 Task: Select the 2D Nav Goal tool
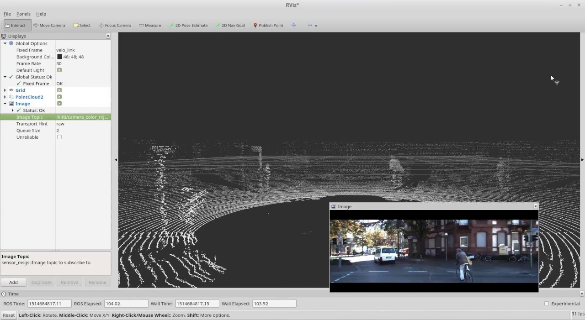[x=230, y=26]
